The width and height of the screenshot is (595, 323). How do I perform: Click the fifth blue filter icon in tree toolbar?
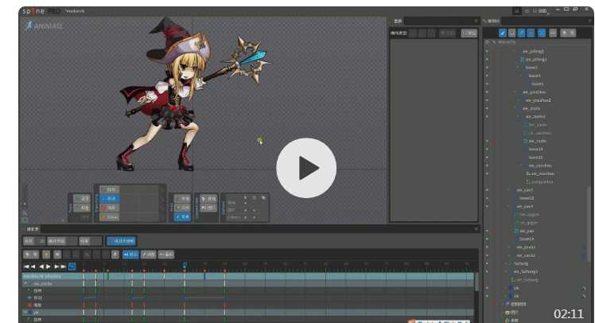(542, 33)
